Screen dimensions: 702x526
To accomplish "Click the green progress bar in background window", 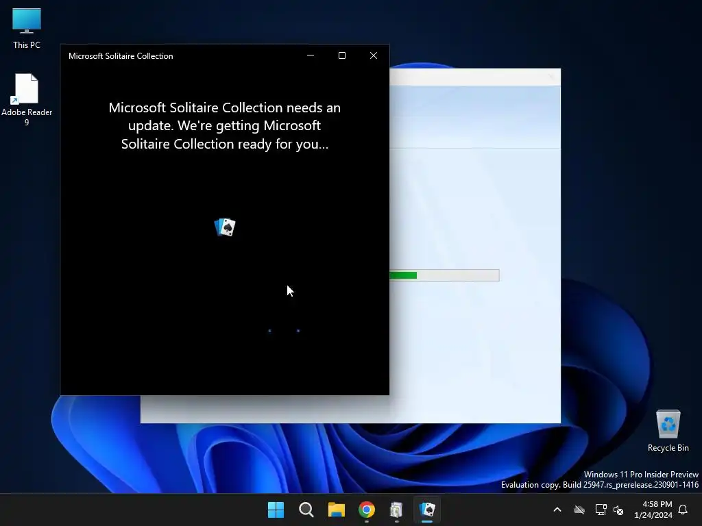I will (x=444, y=275).
